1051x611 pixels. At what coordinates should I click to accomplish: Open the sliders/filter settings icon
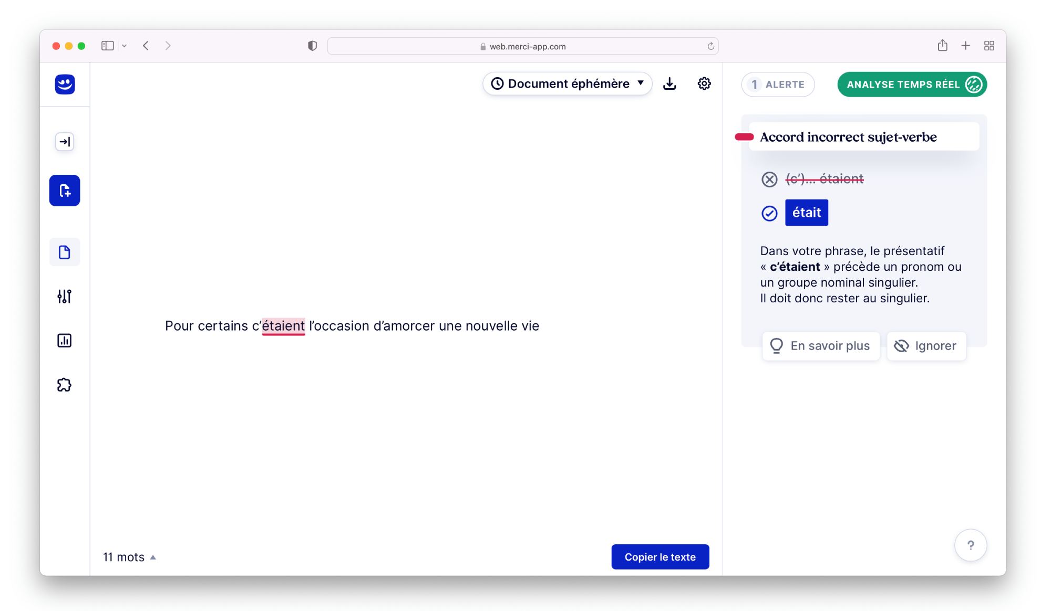click(x=65, y=296)
